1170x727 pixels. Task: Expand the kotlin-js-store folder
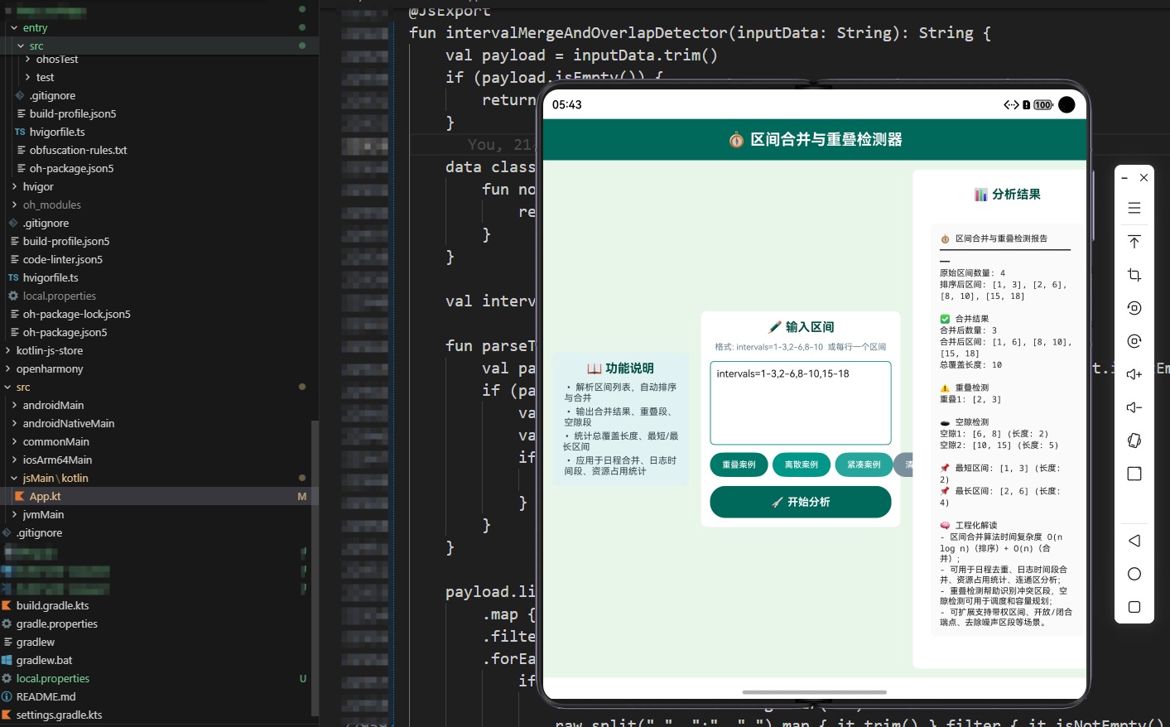7,350
